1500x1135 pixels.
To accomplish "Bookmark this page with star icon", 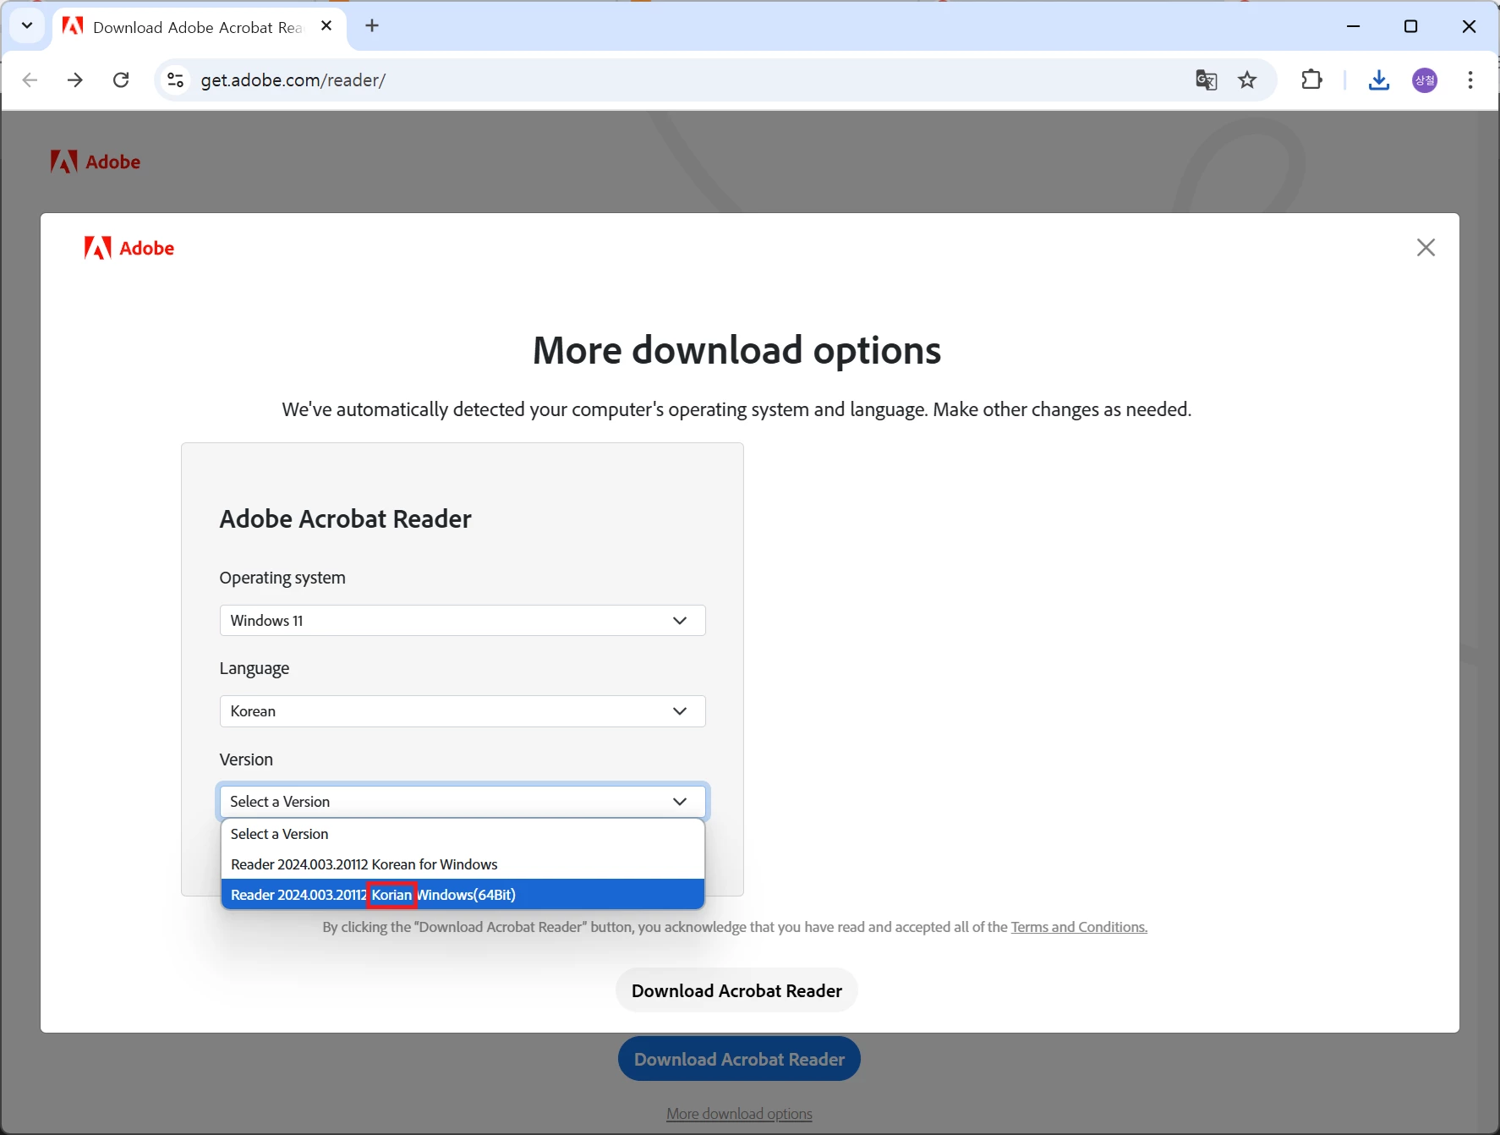I will point(1247,80).
